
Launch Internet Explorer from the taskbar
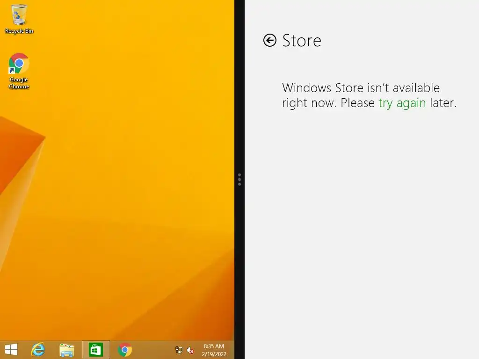(x=38, y=350)
